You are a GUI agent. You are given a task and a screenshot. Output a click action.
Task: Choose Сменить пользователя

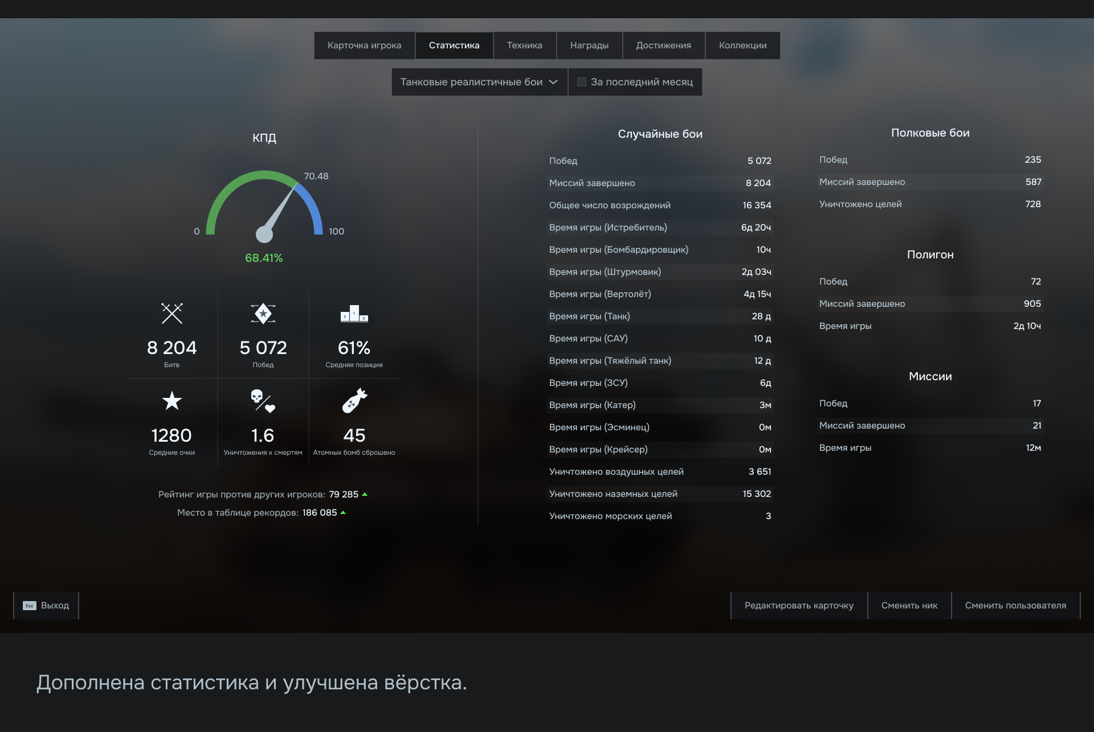tap(1015, 606)
